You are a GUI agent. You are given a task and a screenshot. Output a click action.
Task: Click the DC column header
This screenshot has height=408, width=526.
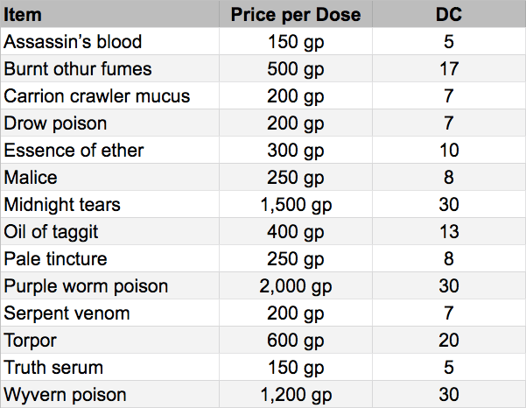[x=448, y=15]
